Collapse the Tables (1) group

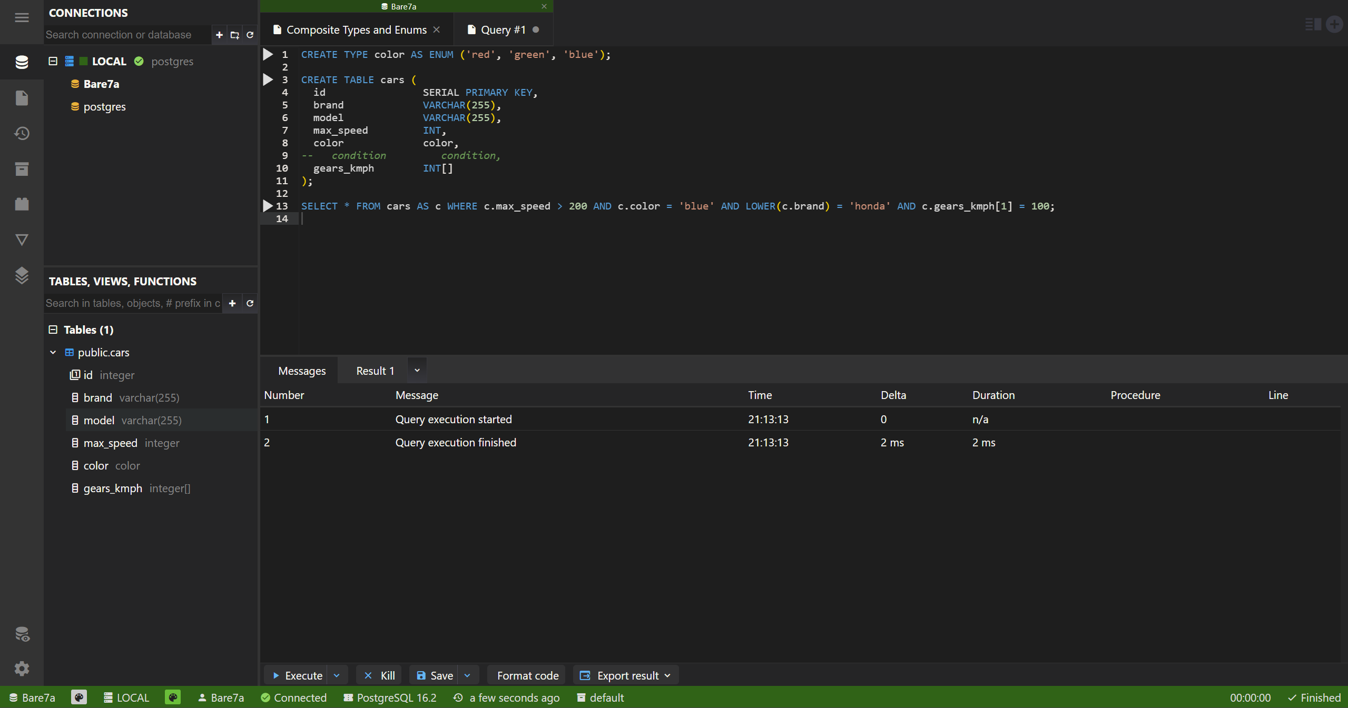click(x=53, y=330)
